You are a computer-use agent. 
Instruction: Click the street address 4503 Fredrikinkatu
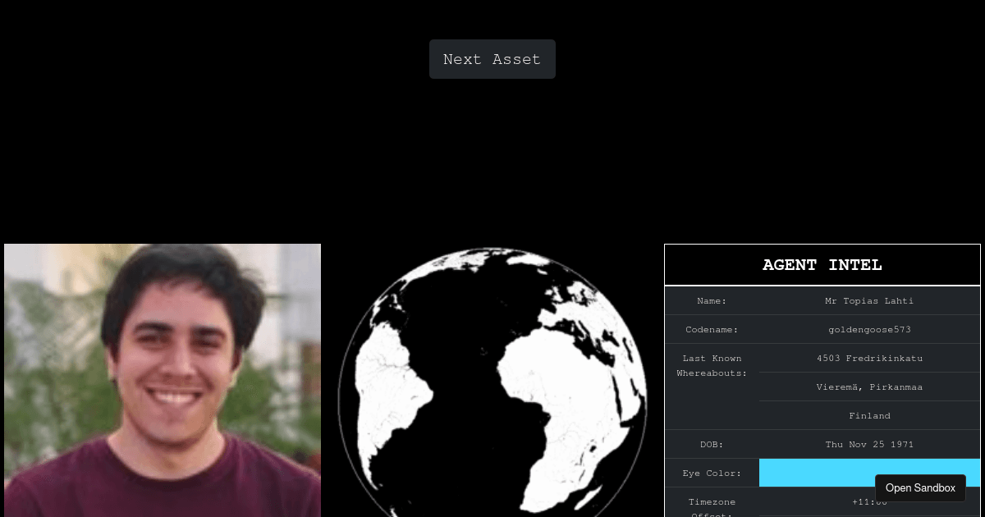point(869,359)
